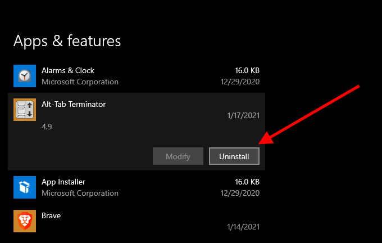This screenshot has height=243, width=382.
Task: Click Alarms & Clock's 16.0 KB size
Action: 247,70
